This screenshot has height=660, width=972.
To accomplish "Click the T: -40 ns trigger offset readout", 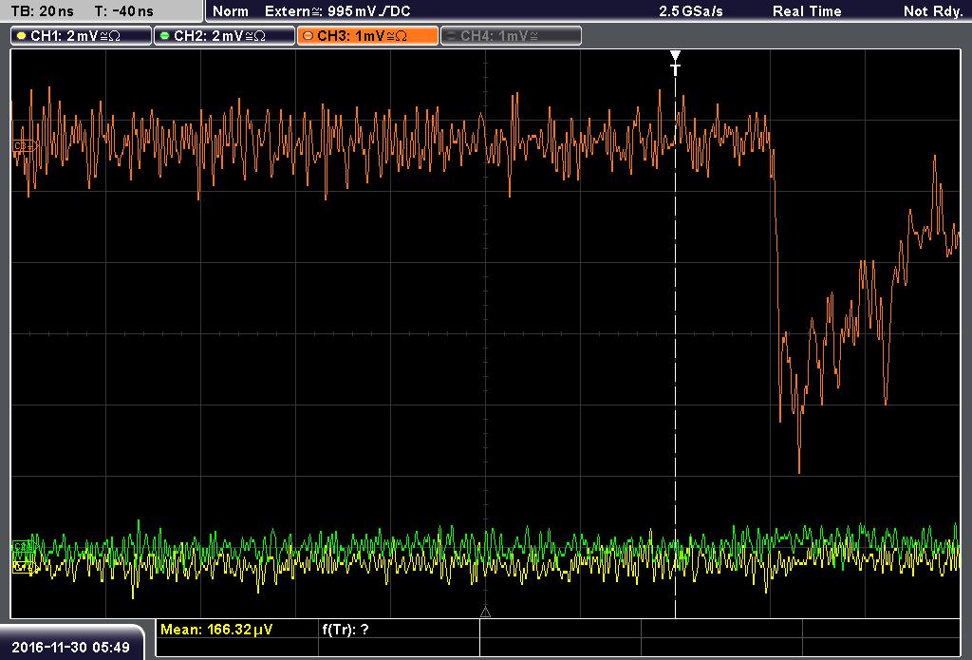I will tap(124, 11).
